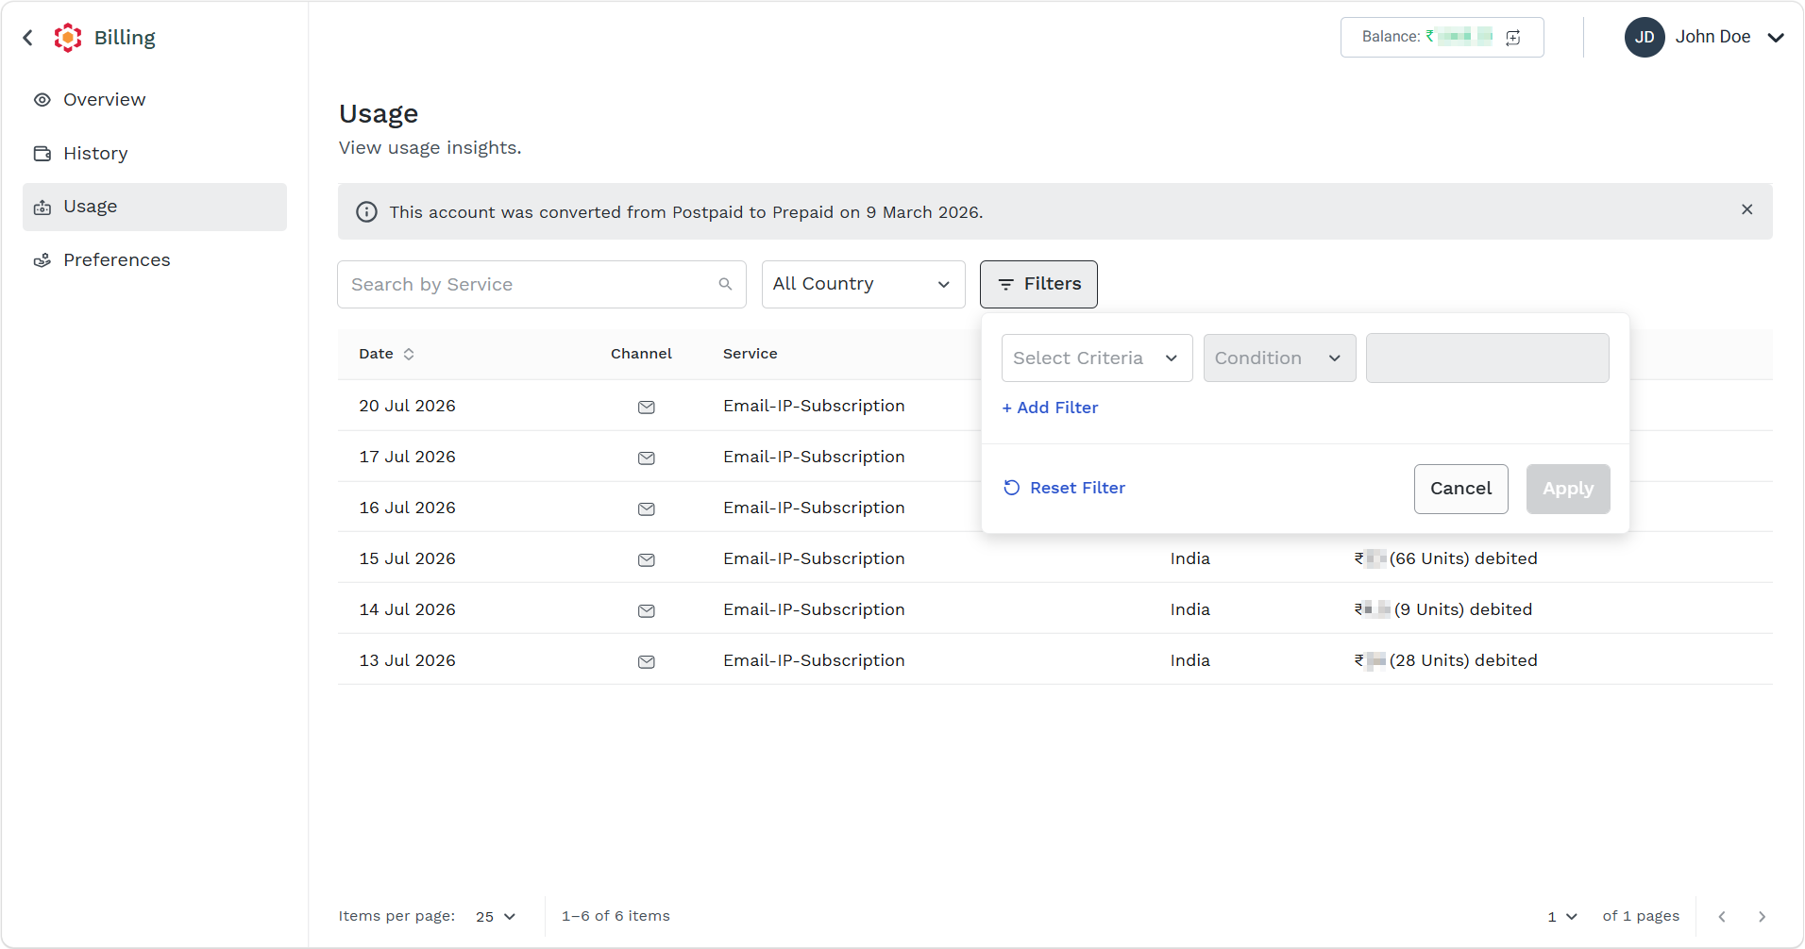
Task: Click the 14 Jul 2026 date cell
Action: point(407,609)
